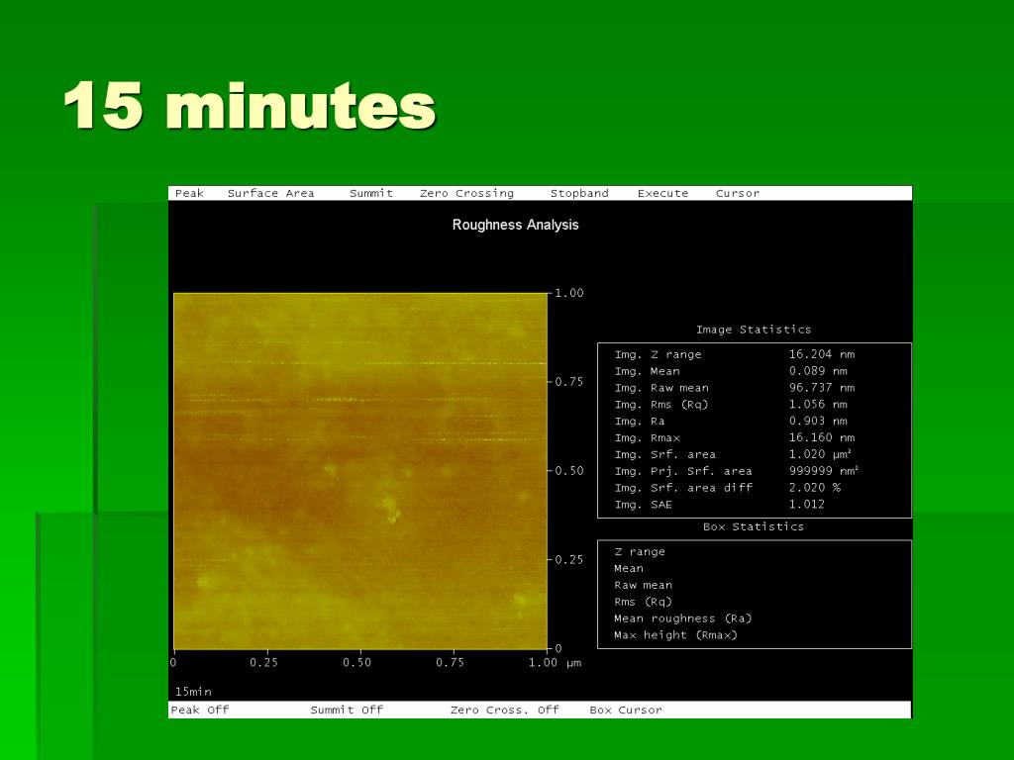Screen dimensions: 1014x760
Task: Select the Box Statistics heading
Action: (754, 526)
